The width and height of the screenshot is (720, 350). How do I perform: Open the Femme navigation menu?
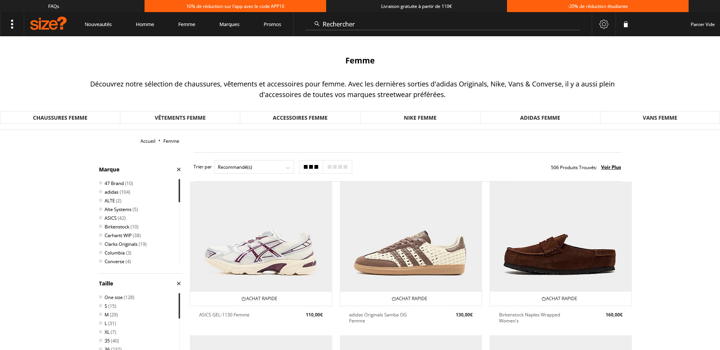click(187, 24)
